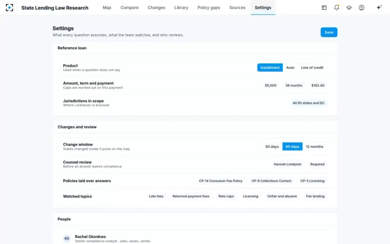Image resolution: width=390 pixels, height=244 pixels.
Task: Set change window to 30 days
Action: click(x=272, y=146)
